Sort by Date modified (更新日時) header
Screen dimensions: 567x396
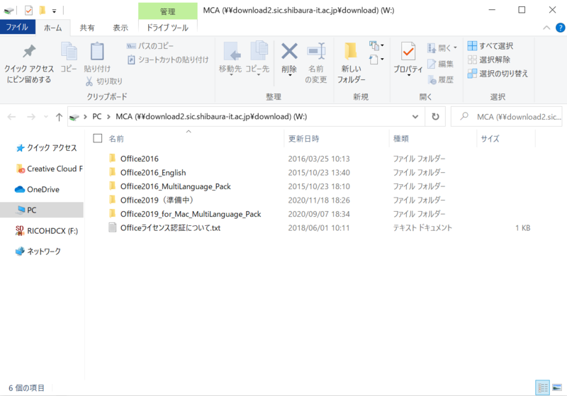pyautogui.click(x=304, y=138)
